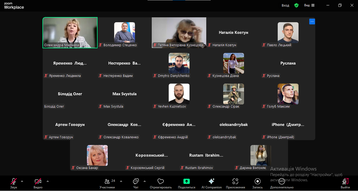Click muted mic icon beside iPhone (Дмитрий) label
358x191 pixels.
pyautogui.click(x=264, y=137)
